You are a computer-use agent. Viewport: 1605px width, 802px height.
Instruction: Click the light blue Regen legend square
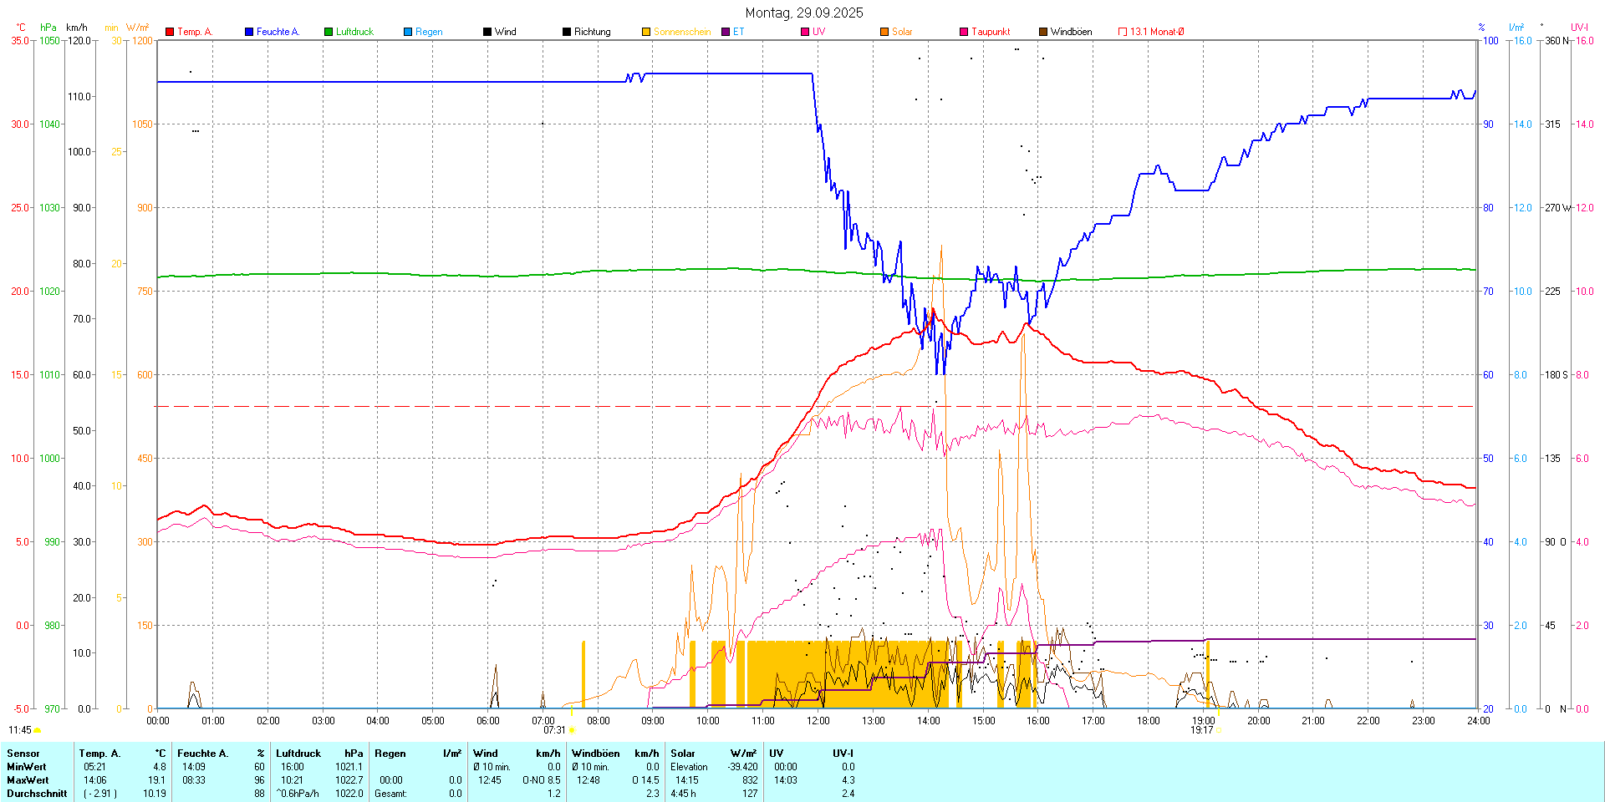click(408, 32)
